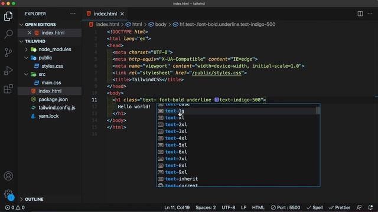Click the html breadcrumb item
378x212 pixels.
[x=137, y=24]
